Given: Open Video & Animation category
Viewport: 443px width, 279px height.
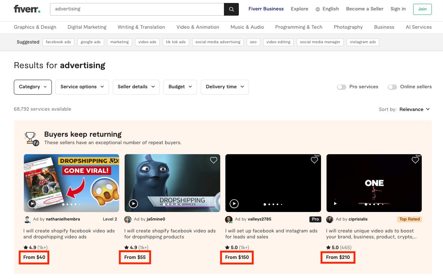Looking at the screenshot, I should click(198, 27).
